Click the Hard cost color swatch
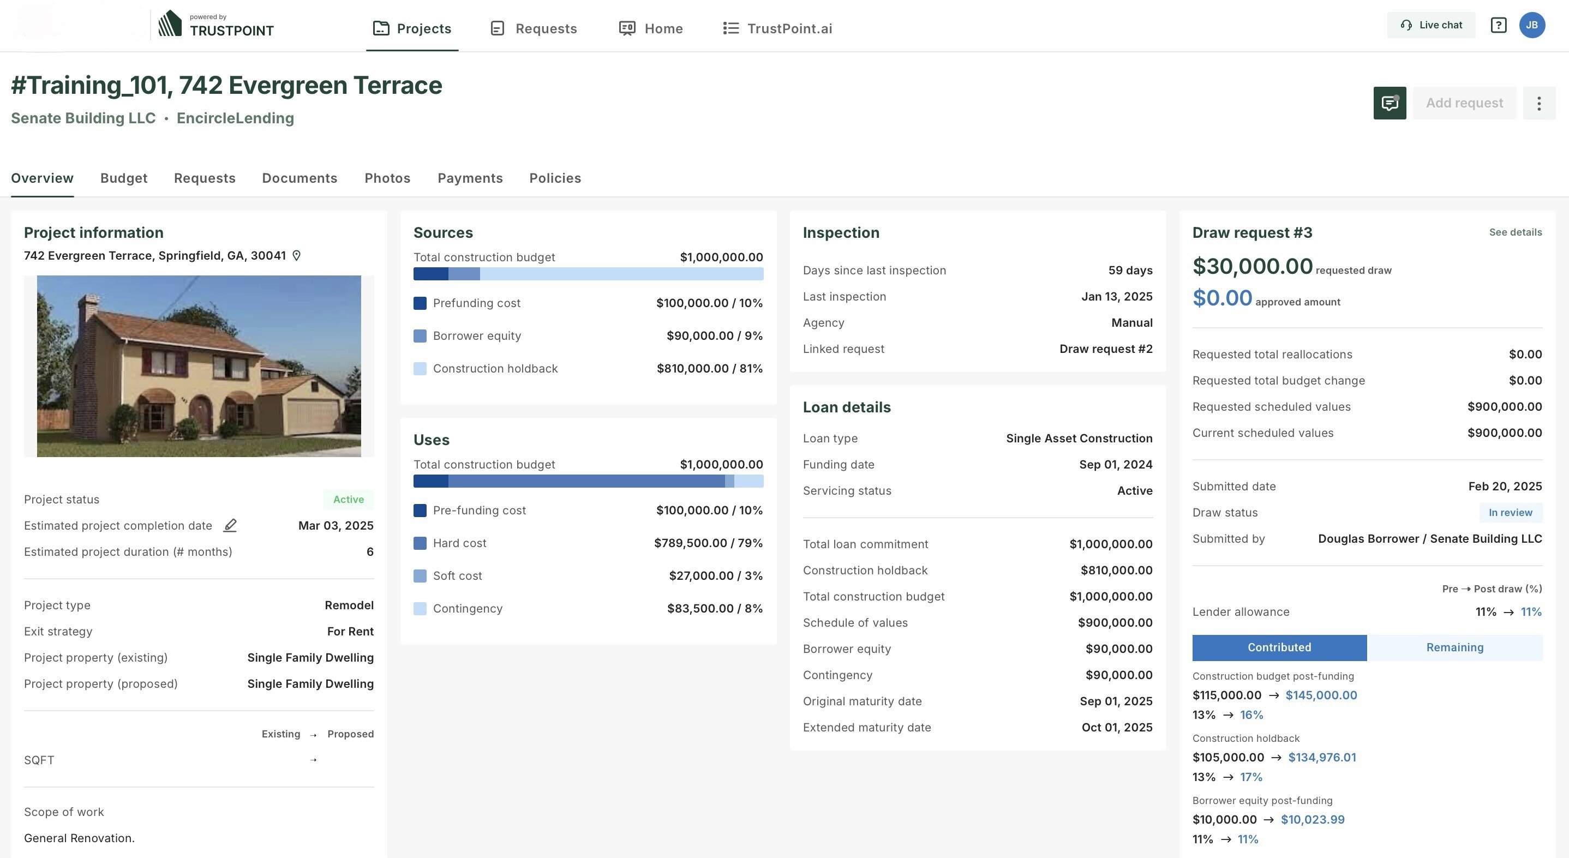1569x858 pixels. click(x=420, y=543)
